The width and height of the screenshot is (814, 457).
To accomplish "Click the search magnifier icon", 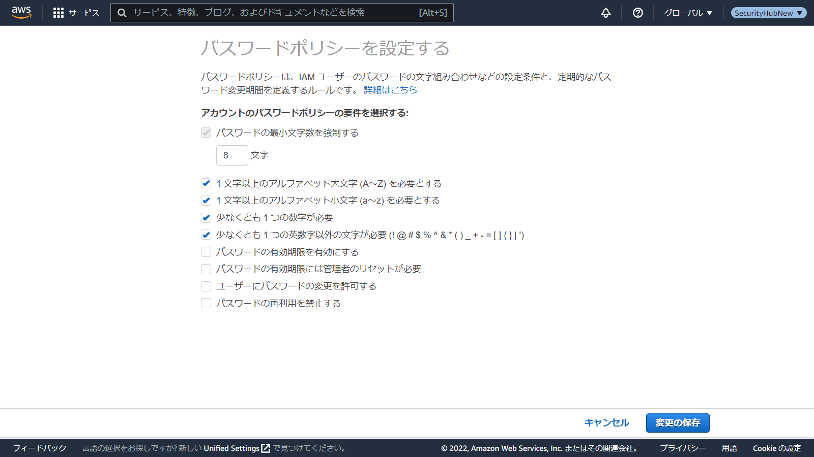I will click(x=122, y=13).
